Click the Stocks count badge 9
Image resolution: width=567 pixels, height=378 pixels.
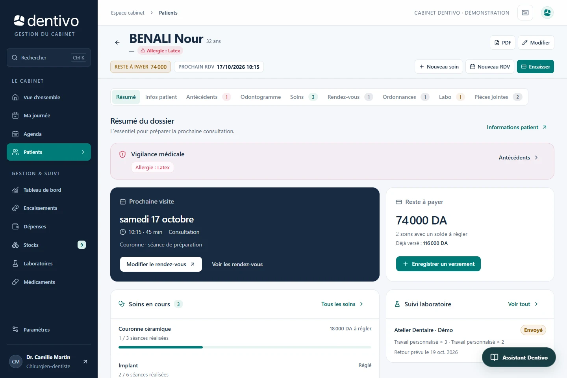pos(82,245)
